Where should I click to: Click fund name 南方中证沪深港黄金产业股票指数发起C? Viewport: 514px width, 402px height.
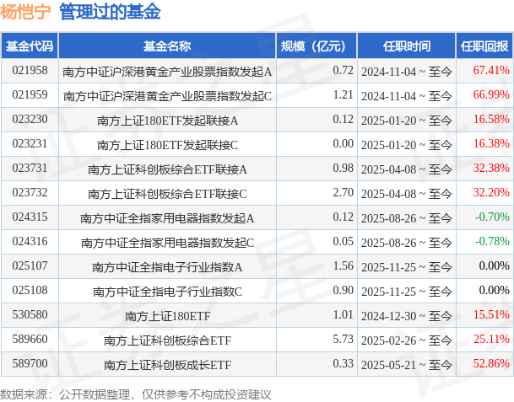point(167,96)
